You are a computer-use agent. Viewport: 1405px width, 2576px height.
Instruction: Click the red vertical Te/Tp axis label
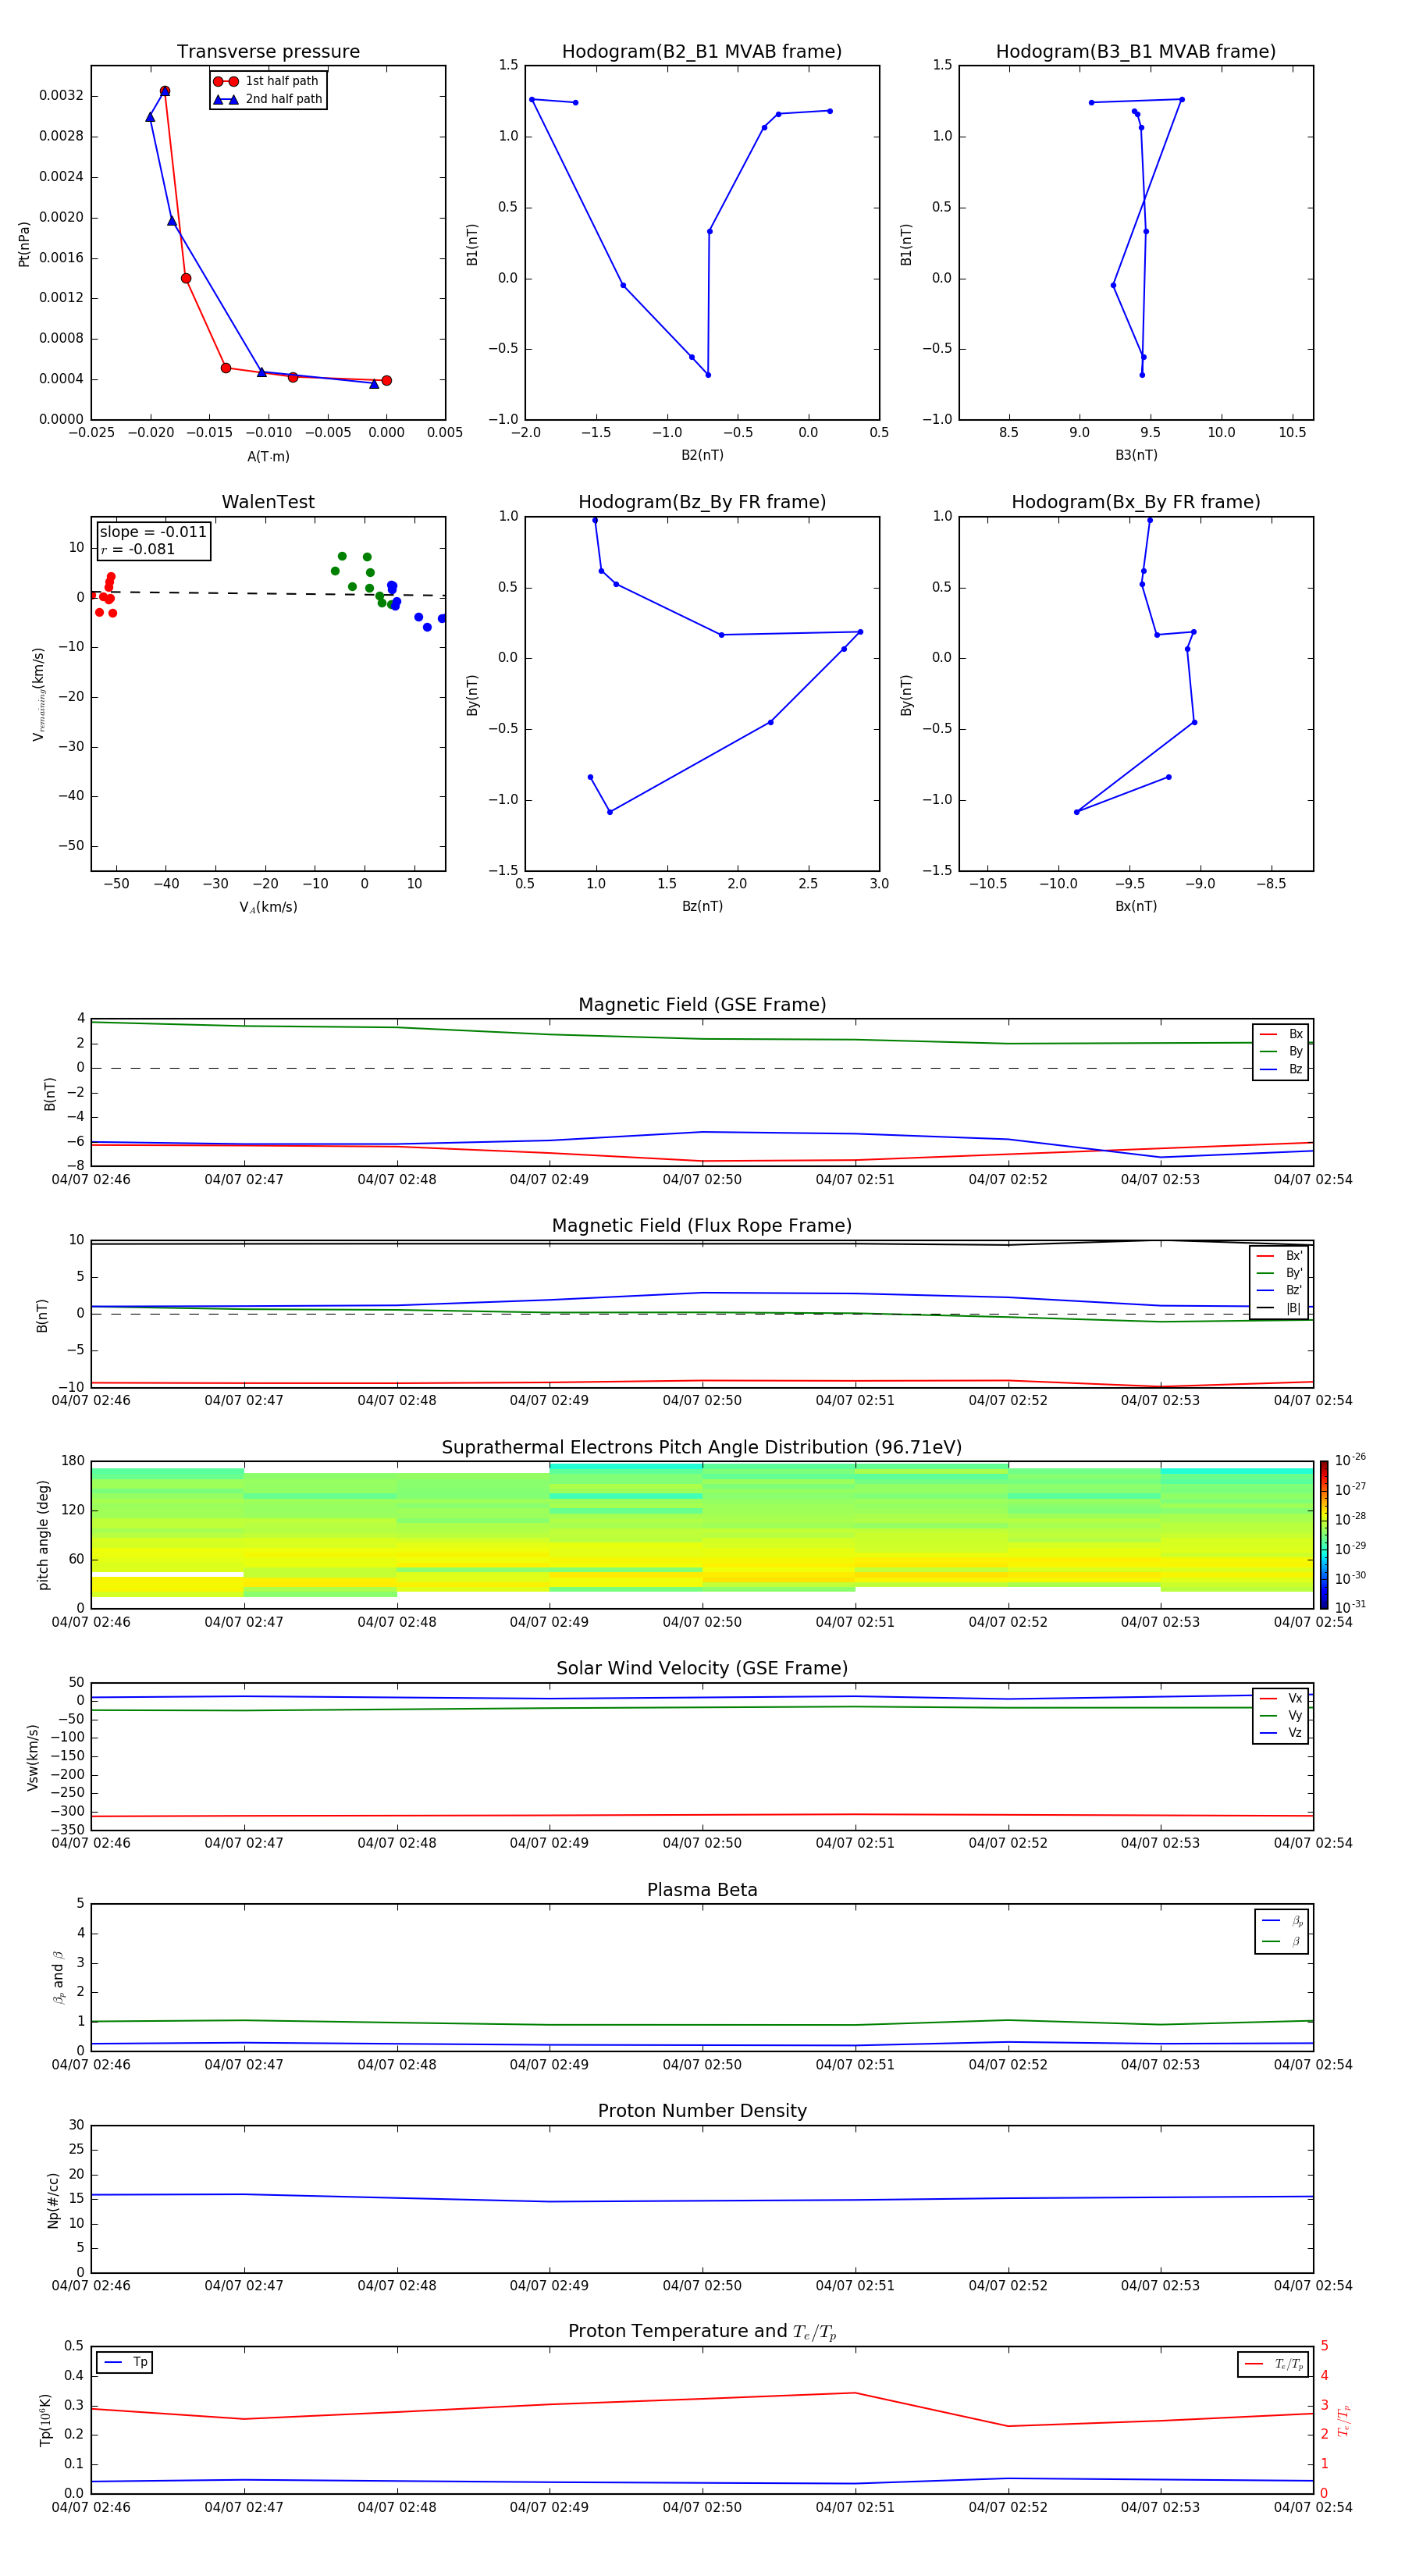pyautogui.click(x=1343, y=2420)
